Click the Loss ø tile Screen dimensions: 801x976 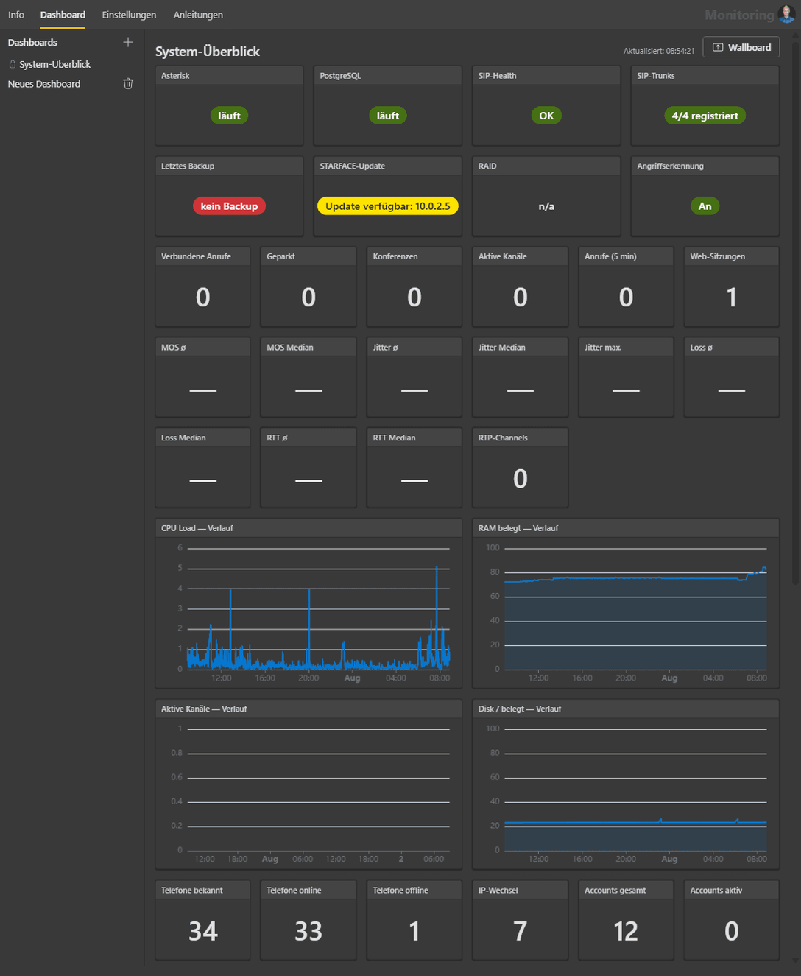(x=732, y=377)
